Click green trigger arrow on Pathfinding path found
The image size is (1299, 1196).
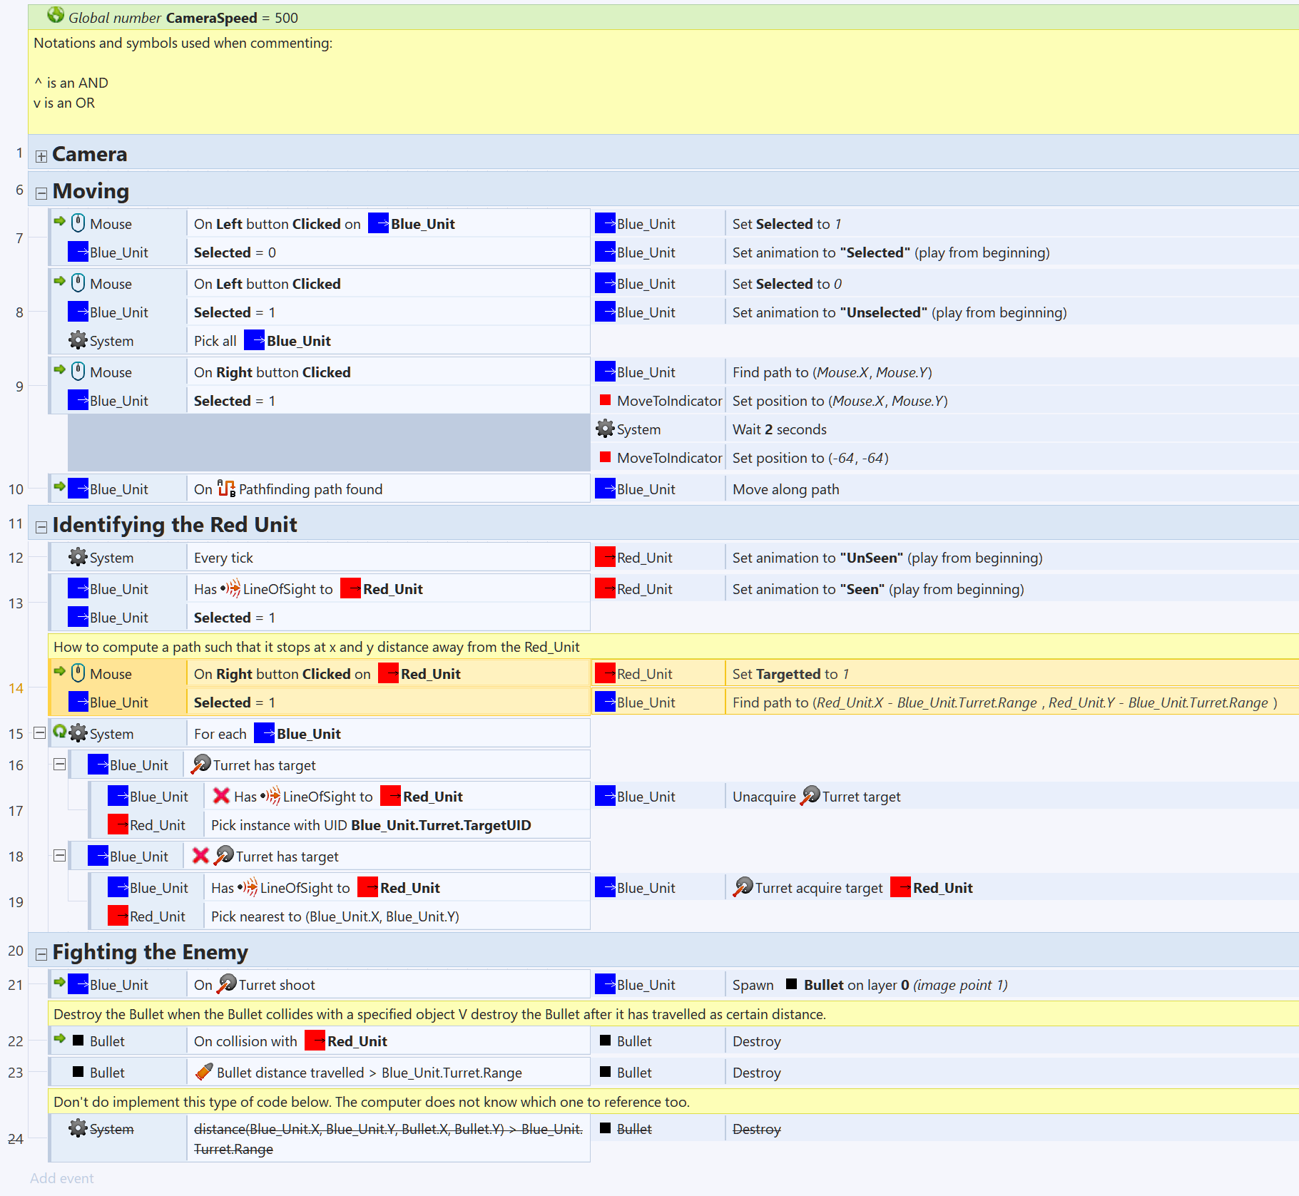click(60, 486)
